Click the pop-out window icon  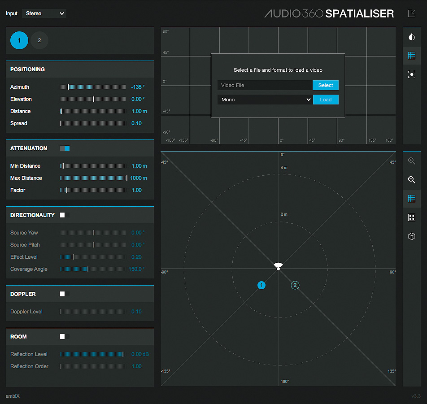click(411, 13)
